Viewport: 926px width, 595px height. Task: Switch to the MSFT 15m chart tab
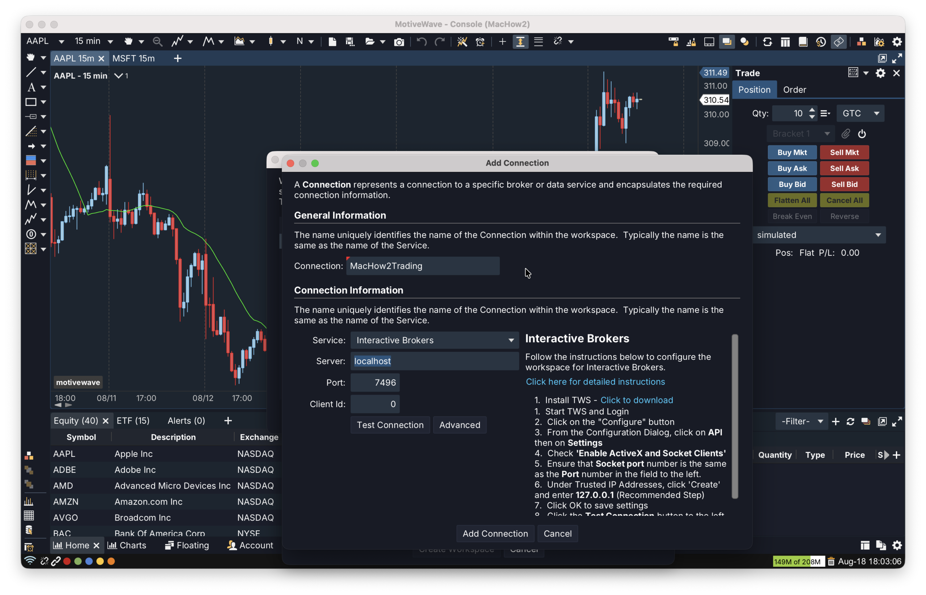tap(134, 58)
